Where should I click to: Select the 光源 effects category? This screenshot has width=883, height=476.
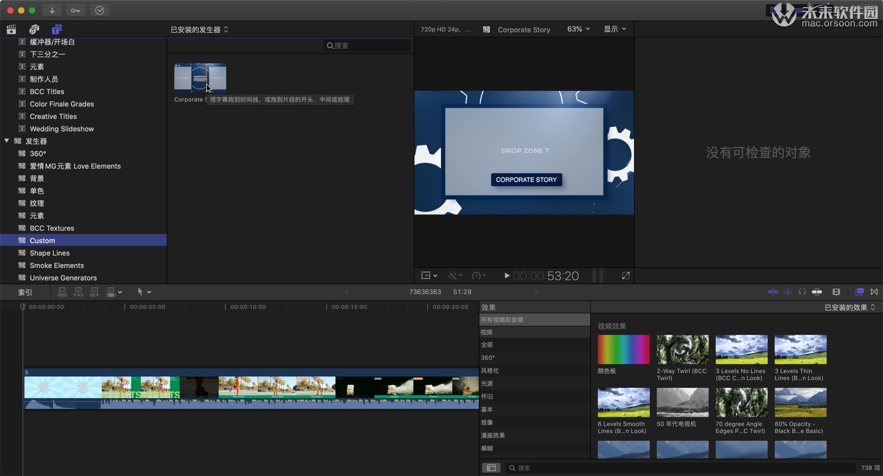click(535, 384)
